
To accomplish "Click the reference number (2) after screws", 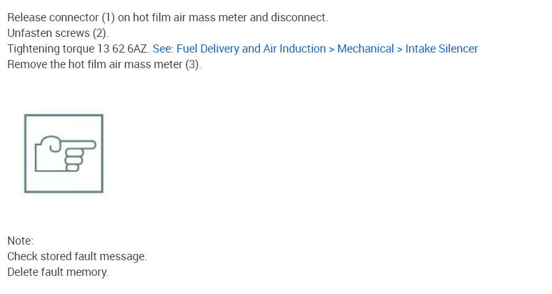I will click(101, 33).
